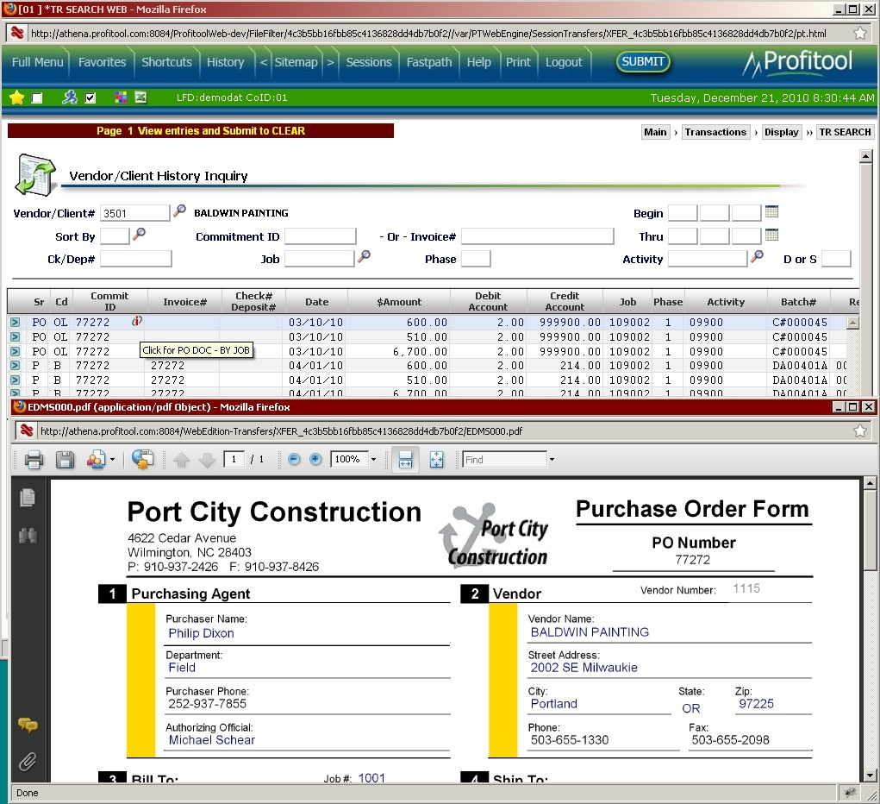The height and width of the screenshot is (804, 880).
Task: Open the 100% zoom level dropdown
Action: (373, 460)
